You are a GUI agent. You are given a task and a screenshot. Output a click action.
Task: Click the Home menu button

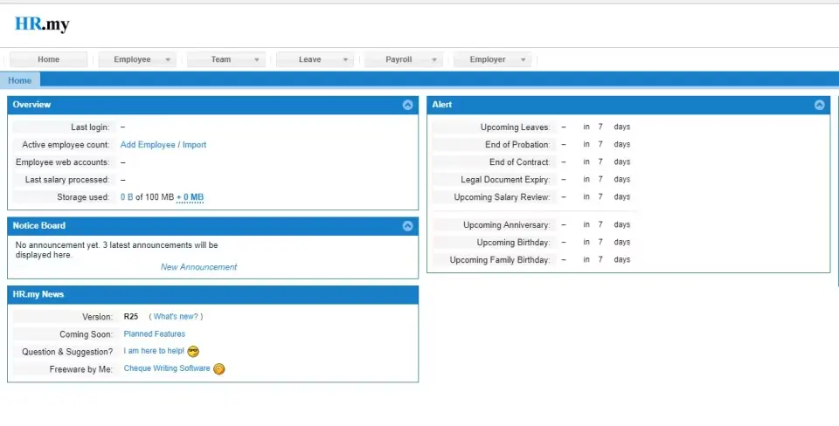coord(49,59)
